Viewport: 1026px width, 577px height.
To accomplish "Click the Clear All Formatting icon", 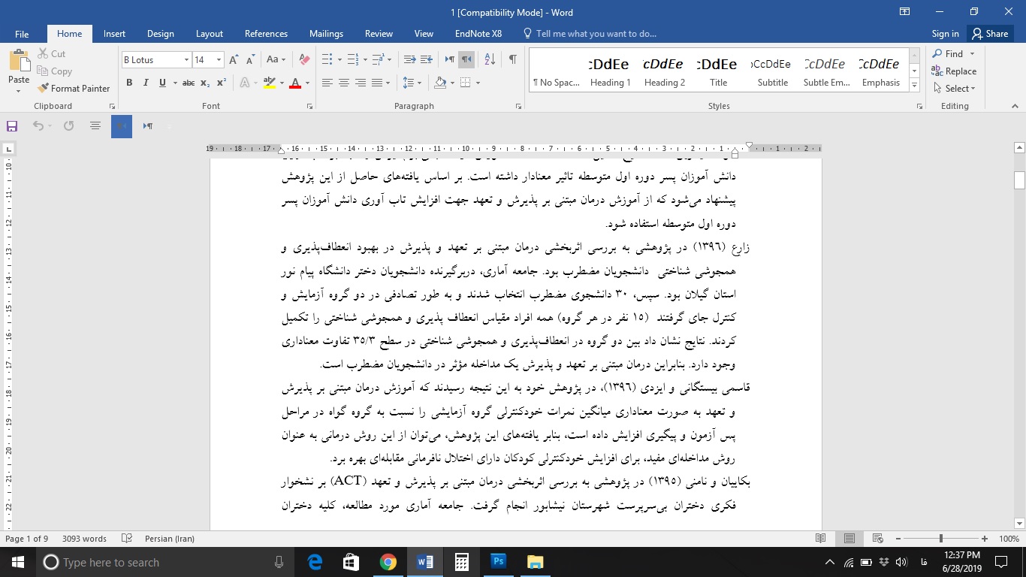I will coord(304,59).
